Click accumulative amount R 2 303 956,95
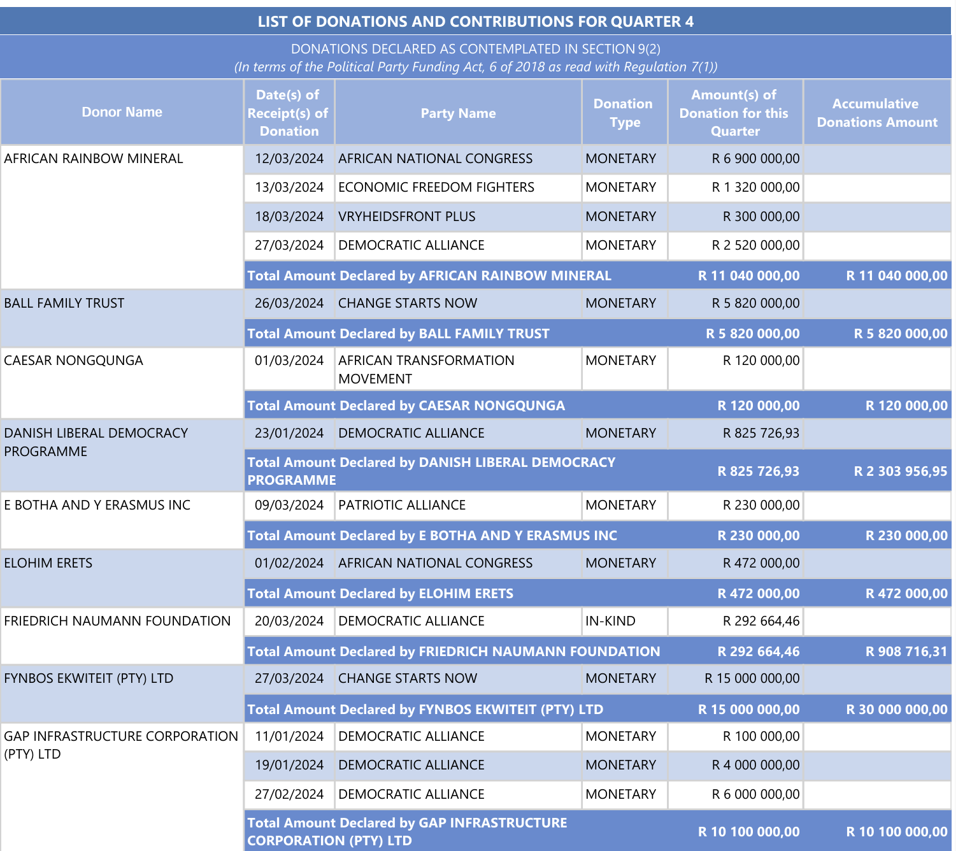 [x=901, y=471]
